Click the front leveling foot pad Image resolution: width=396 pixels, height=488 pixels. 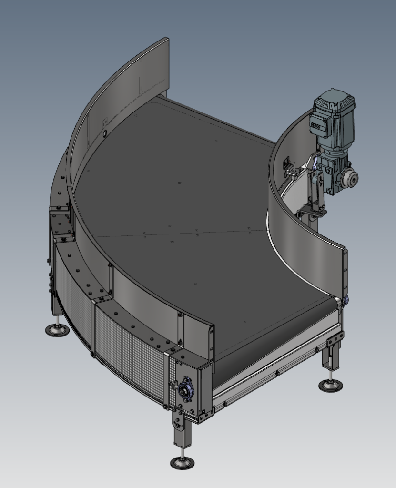coord(183,462)
